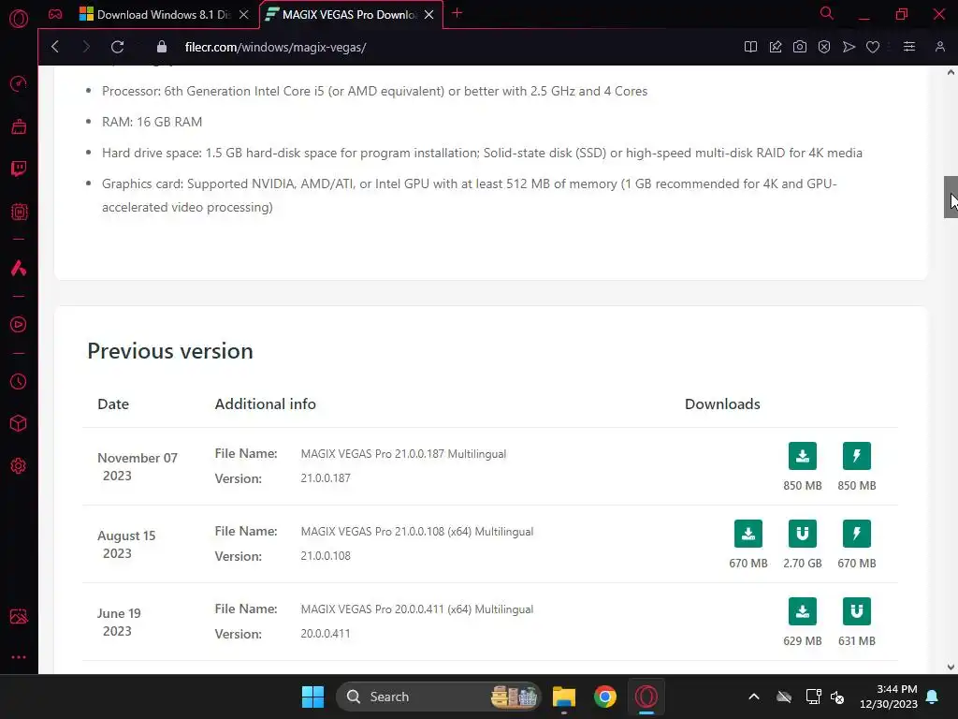
Task: Search tabs with magnifier icon
Action: point(827,13)
